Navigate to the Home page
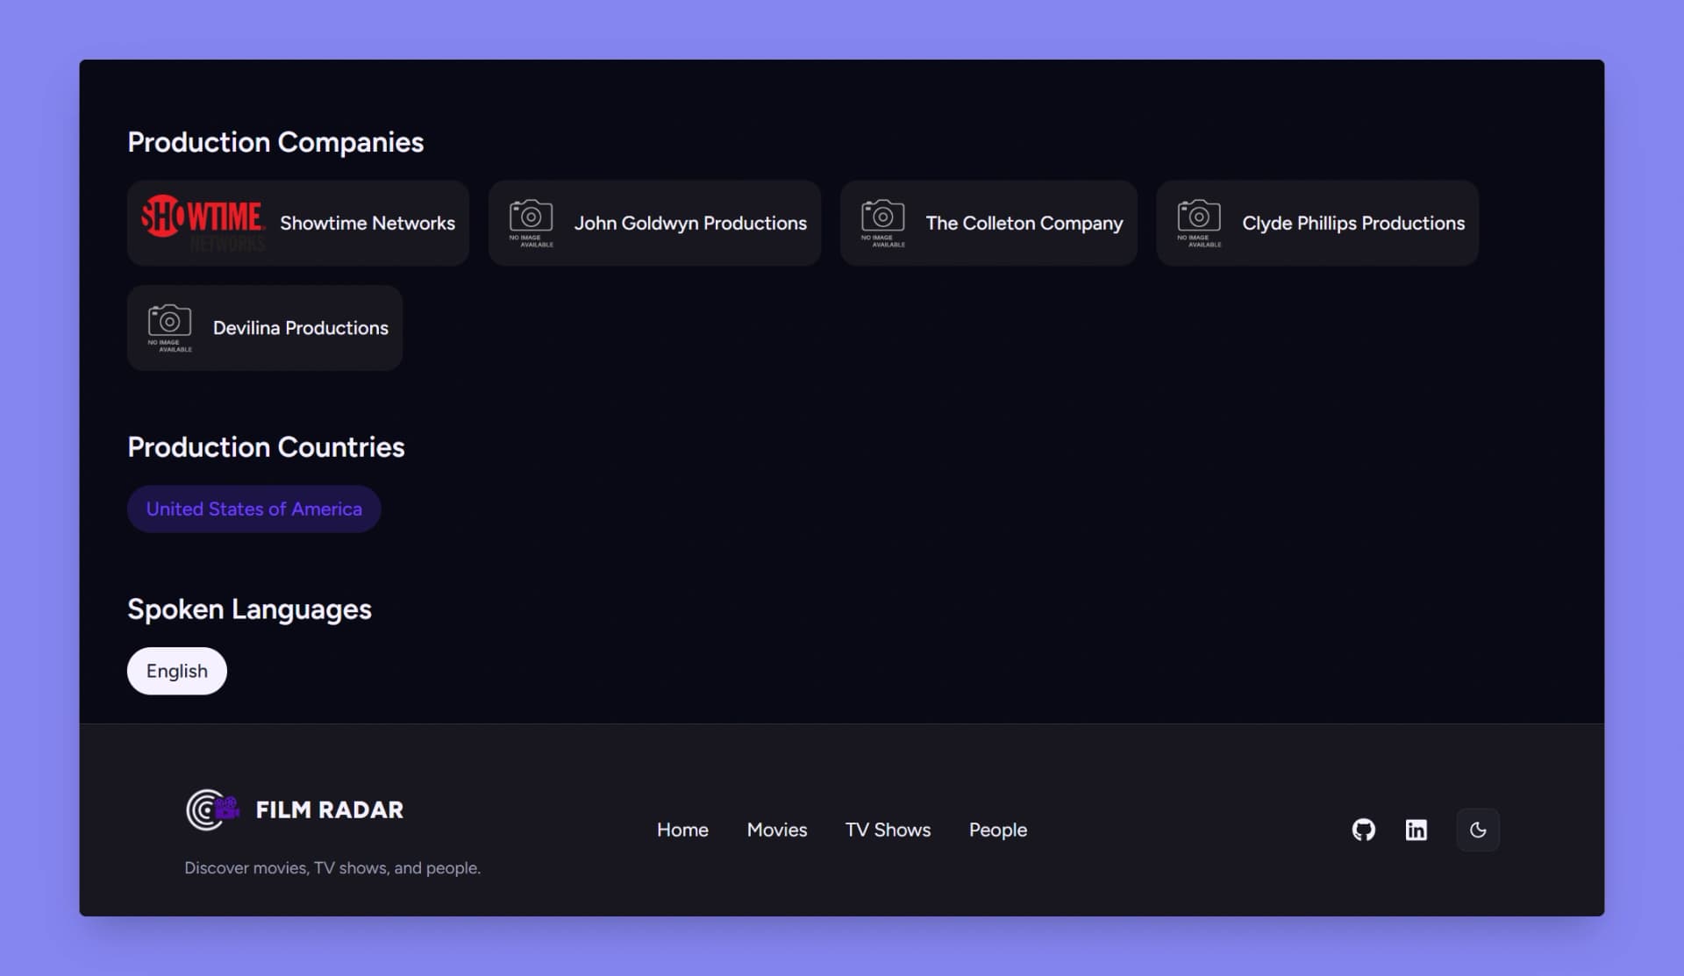 click(x=682, y=830)
